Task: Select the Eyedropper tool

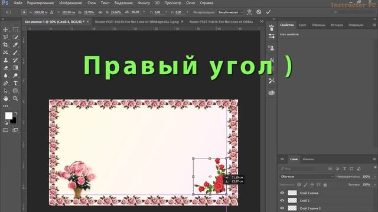Action: click(15, 45)
